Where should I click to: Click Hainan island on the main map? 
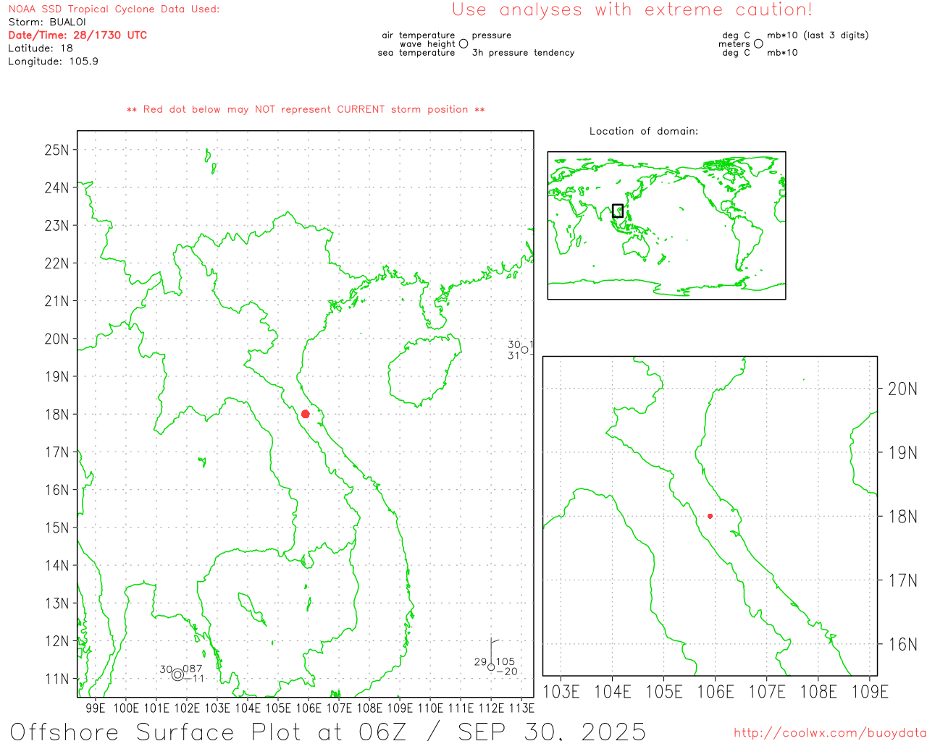(x=424, y=369)
